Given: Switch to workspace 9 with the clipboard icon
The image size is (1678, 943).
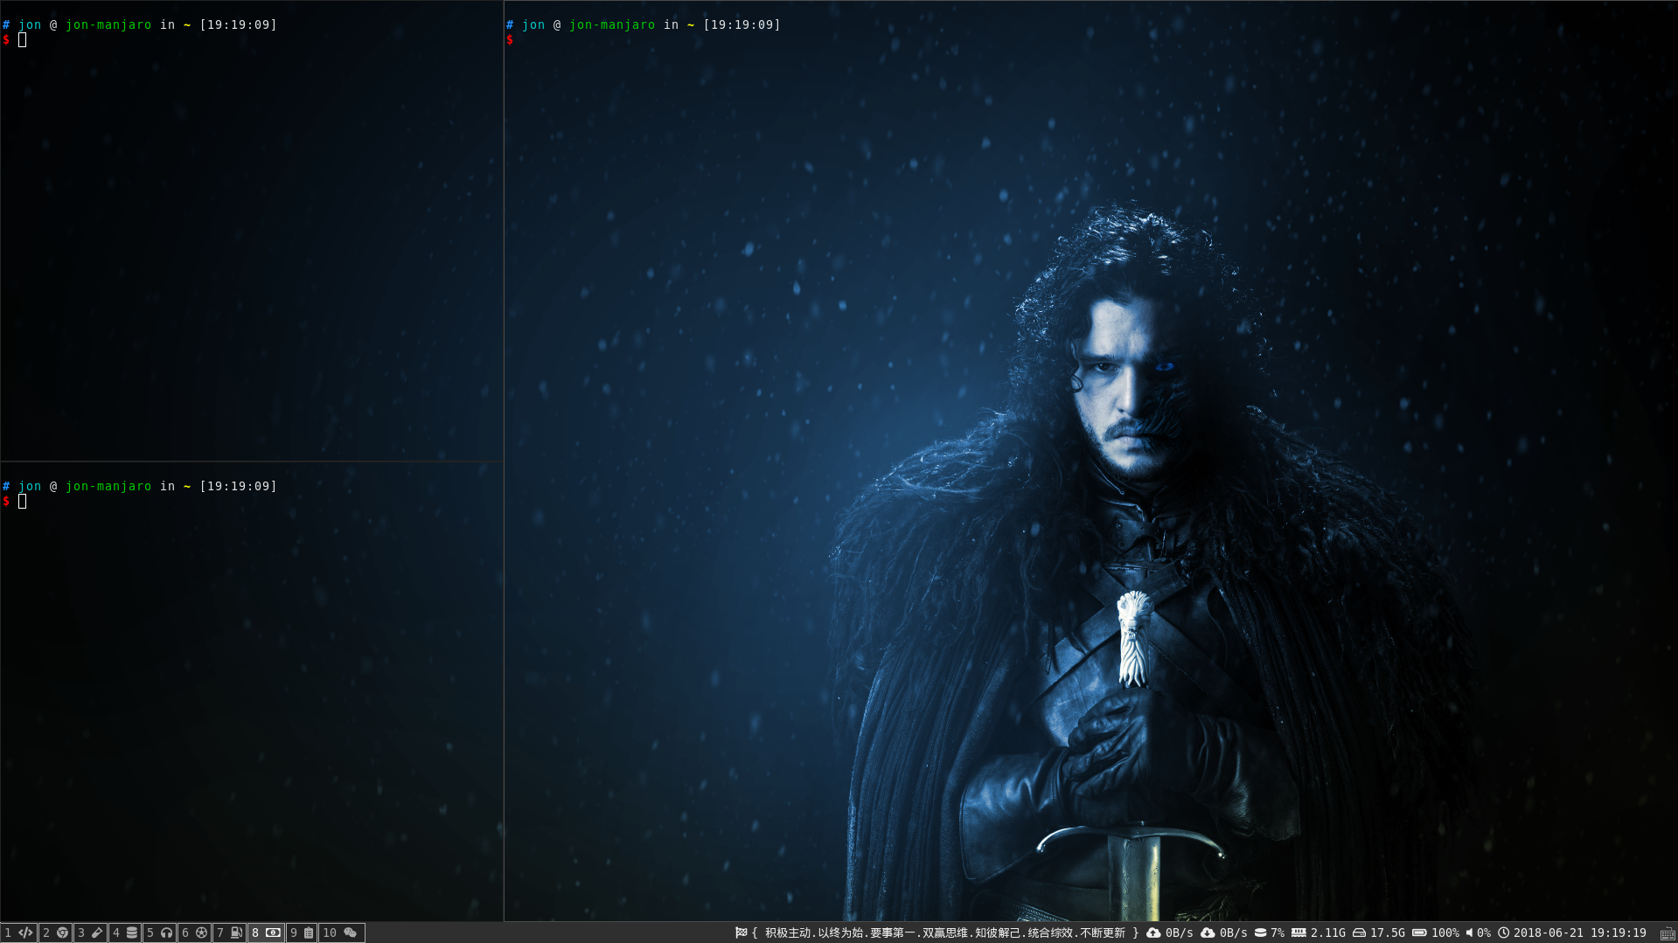Looking at the screenshot, I should [x=302, y=933].
